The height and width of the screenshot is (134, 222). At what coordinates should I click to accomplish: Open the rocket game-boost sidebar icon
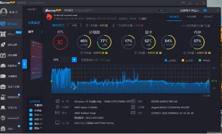tap(3, 45)
